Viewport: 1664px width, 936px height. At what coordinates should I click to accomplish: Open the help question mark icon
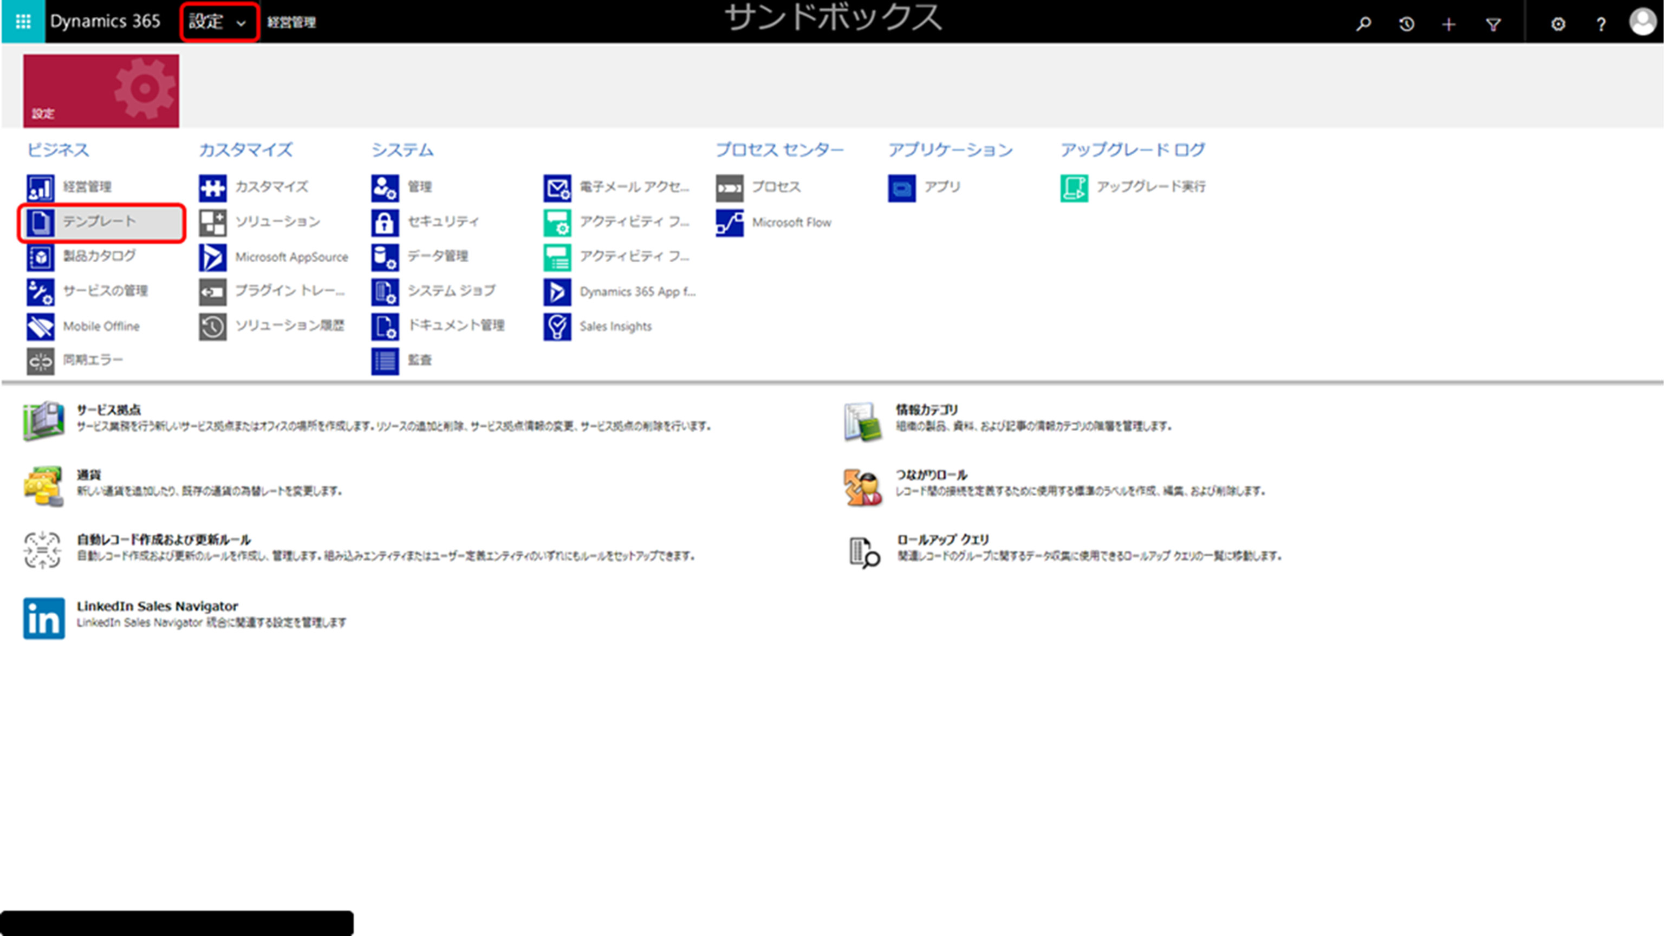coord(1601,24)
